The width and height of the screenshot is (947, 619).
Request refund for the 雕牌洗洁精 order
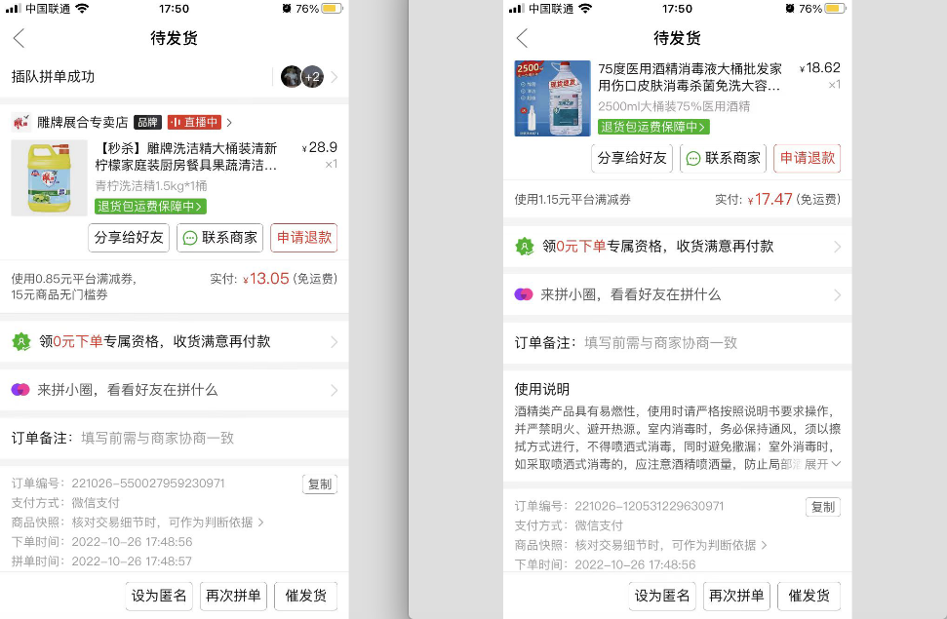click(x=303, y=238)
